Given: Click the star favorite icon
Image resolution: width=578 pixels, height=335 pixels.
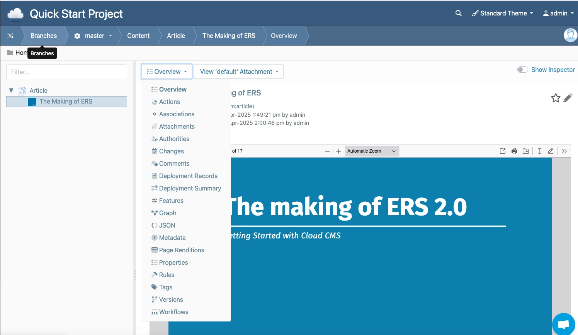Looking at the screenshot, I should [556, 98].
